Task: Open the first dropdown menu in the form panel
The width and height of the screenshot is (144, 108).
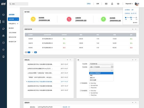Action: (x=101, y=64)
